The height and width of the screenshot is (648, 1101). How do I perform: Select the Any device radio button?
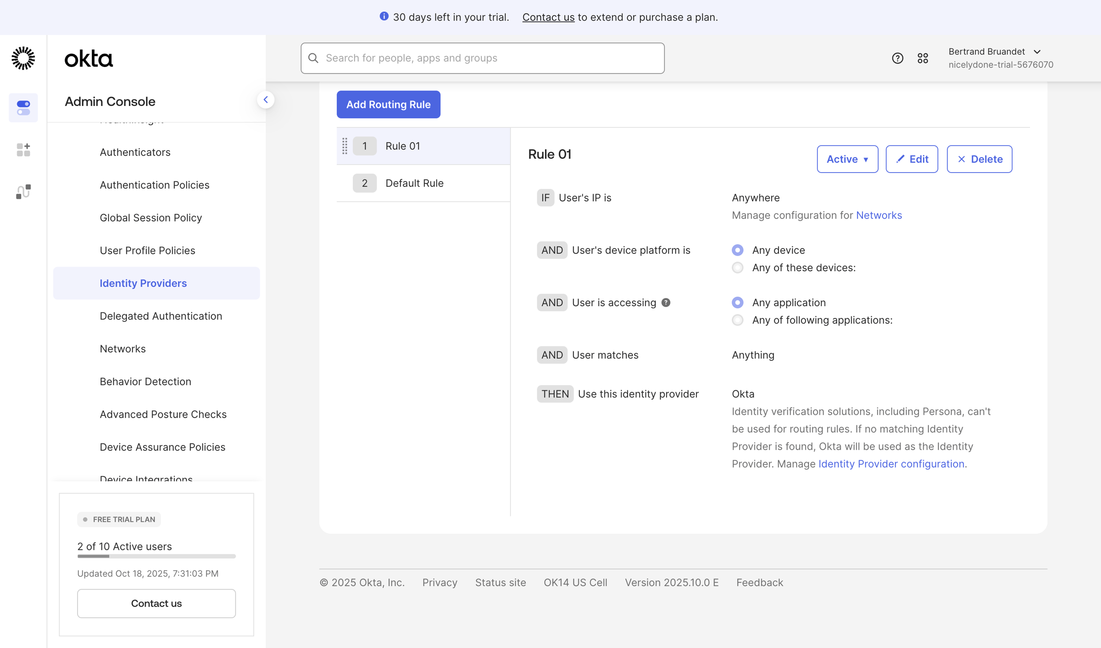tap(738, 250)
